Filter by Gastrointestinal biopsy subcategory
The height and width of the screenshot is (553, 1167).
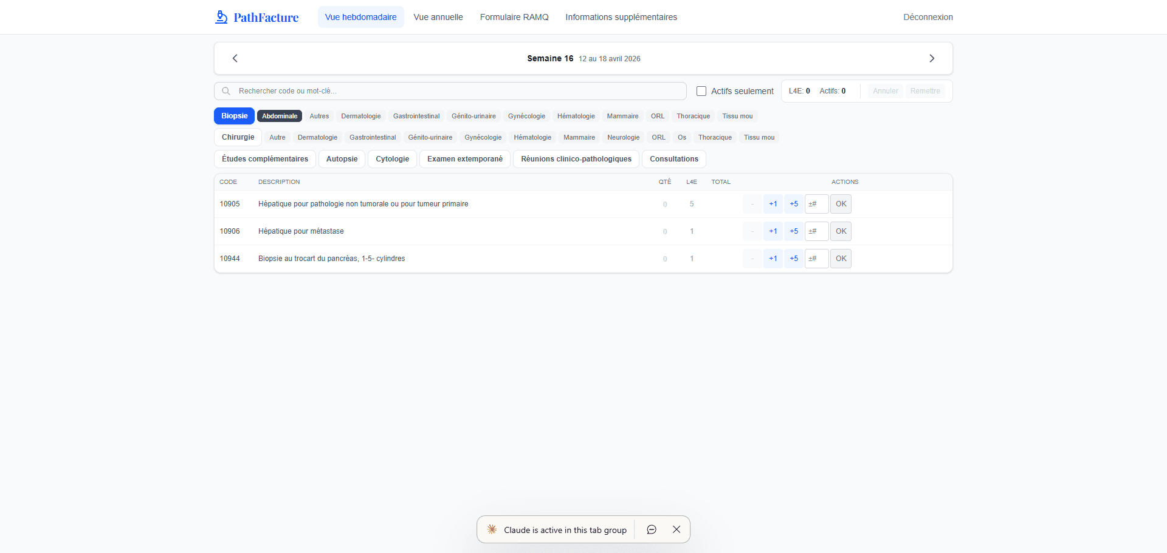(x=416, y=116)
